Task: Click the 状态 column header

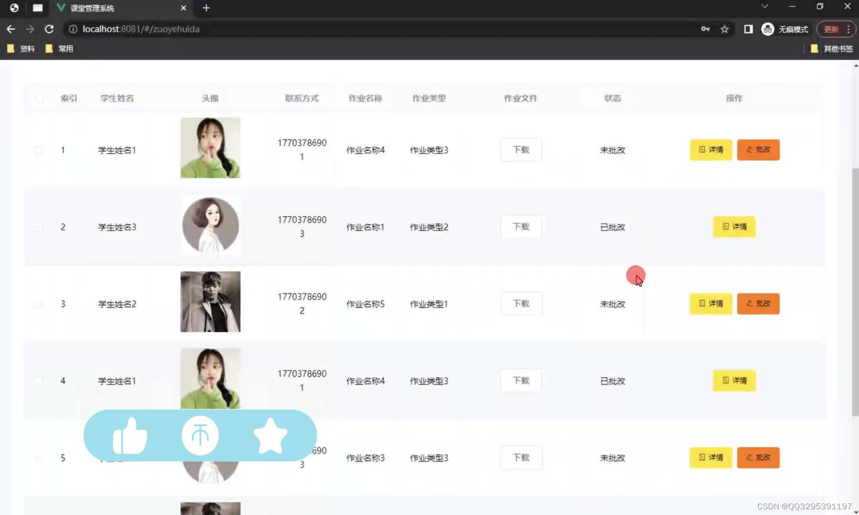Action: 612,98
